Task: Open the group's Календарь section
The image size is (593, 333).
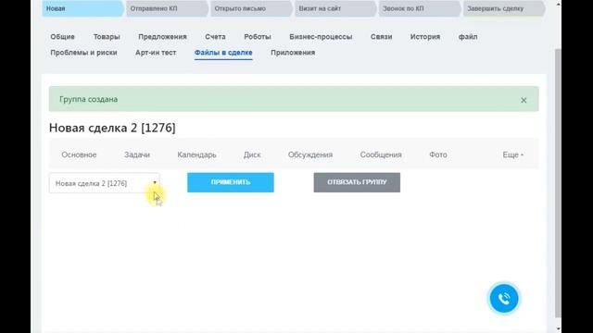Action: pyautogui.click(x=196, y=154)
